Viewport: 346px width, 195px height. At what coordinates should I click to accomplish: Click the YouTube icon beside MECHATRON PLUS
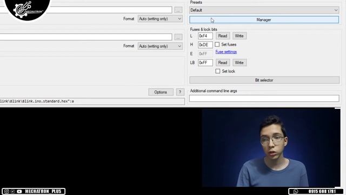tap(19, 191)
